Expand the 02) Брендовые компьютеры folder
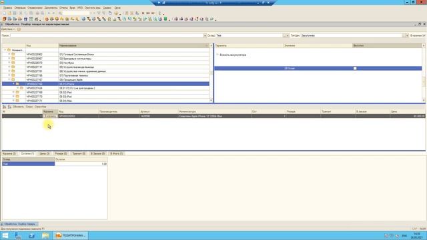This screenshot has height=240, width=427. click(x=9, y=59)
